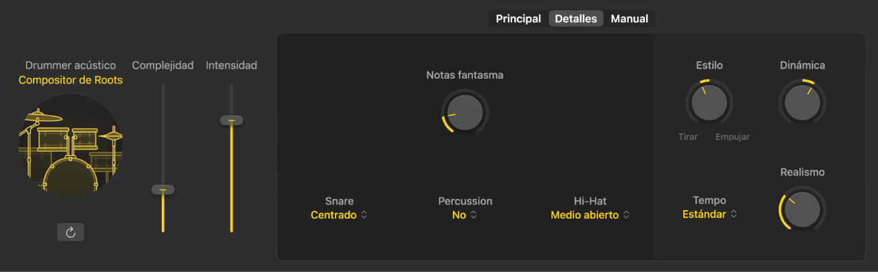878x272 pixels.
Task: Click the Dinámica knob
Action: click(802, 102)
